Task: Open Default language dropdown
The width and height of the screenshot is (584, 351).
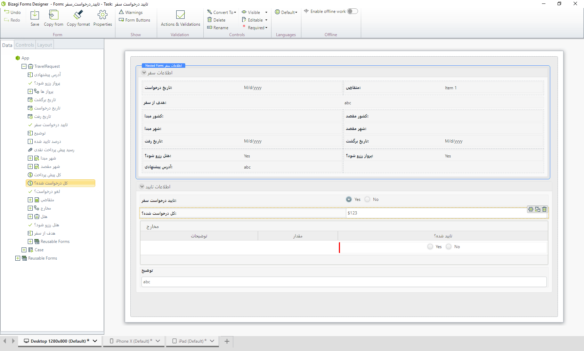Action: point(286,12)
